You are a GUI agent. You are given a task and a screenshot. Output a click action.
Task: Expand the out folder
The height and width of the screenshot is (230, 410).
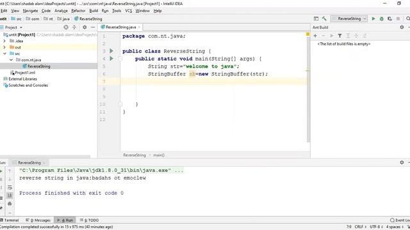pyautogui.click(x=4, y=47)
